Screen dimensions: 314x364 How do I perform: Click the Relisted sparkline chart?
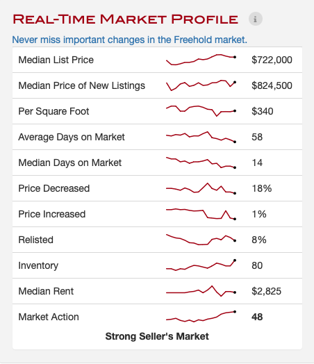[x=201, y=240]
